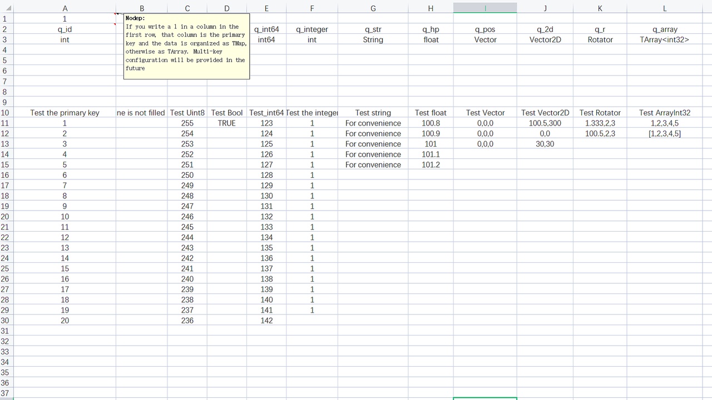Click the Nodep comment note box

coord(186,47)
